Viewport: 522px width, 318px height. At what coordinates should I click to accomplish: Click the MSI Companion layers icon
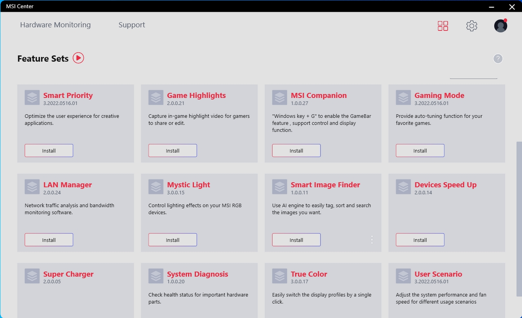pos(280,98)
